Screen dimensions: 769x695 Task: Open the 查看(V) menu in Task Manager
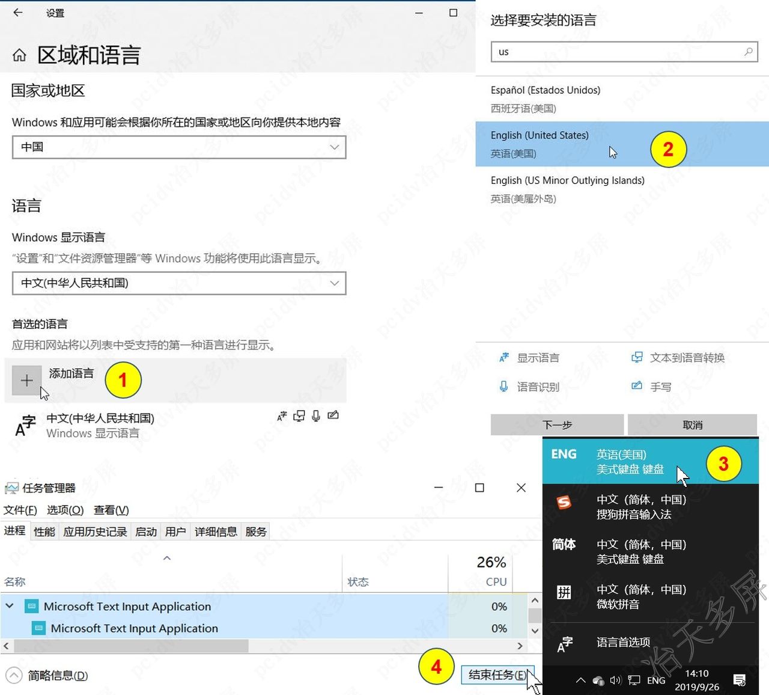pos(111,510)
